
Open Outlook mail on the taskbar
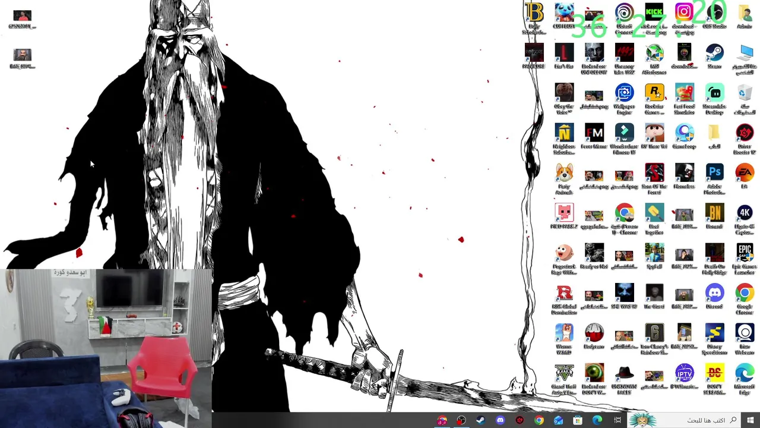(558, 420)
